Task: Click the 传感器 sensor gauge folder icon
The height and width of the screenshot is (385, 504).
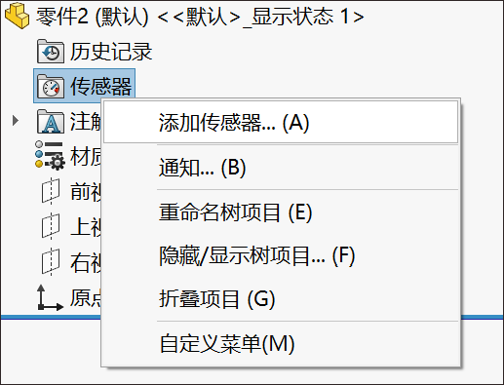Action: [51, 87]
